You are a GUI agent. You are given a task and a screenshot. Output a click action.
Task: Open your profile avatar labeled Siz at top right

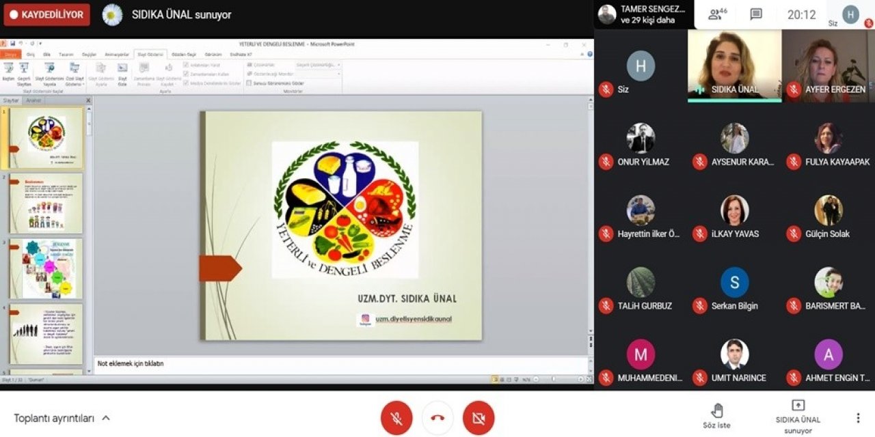coord(850,14)
